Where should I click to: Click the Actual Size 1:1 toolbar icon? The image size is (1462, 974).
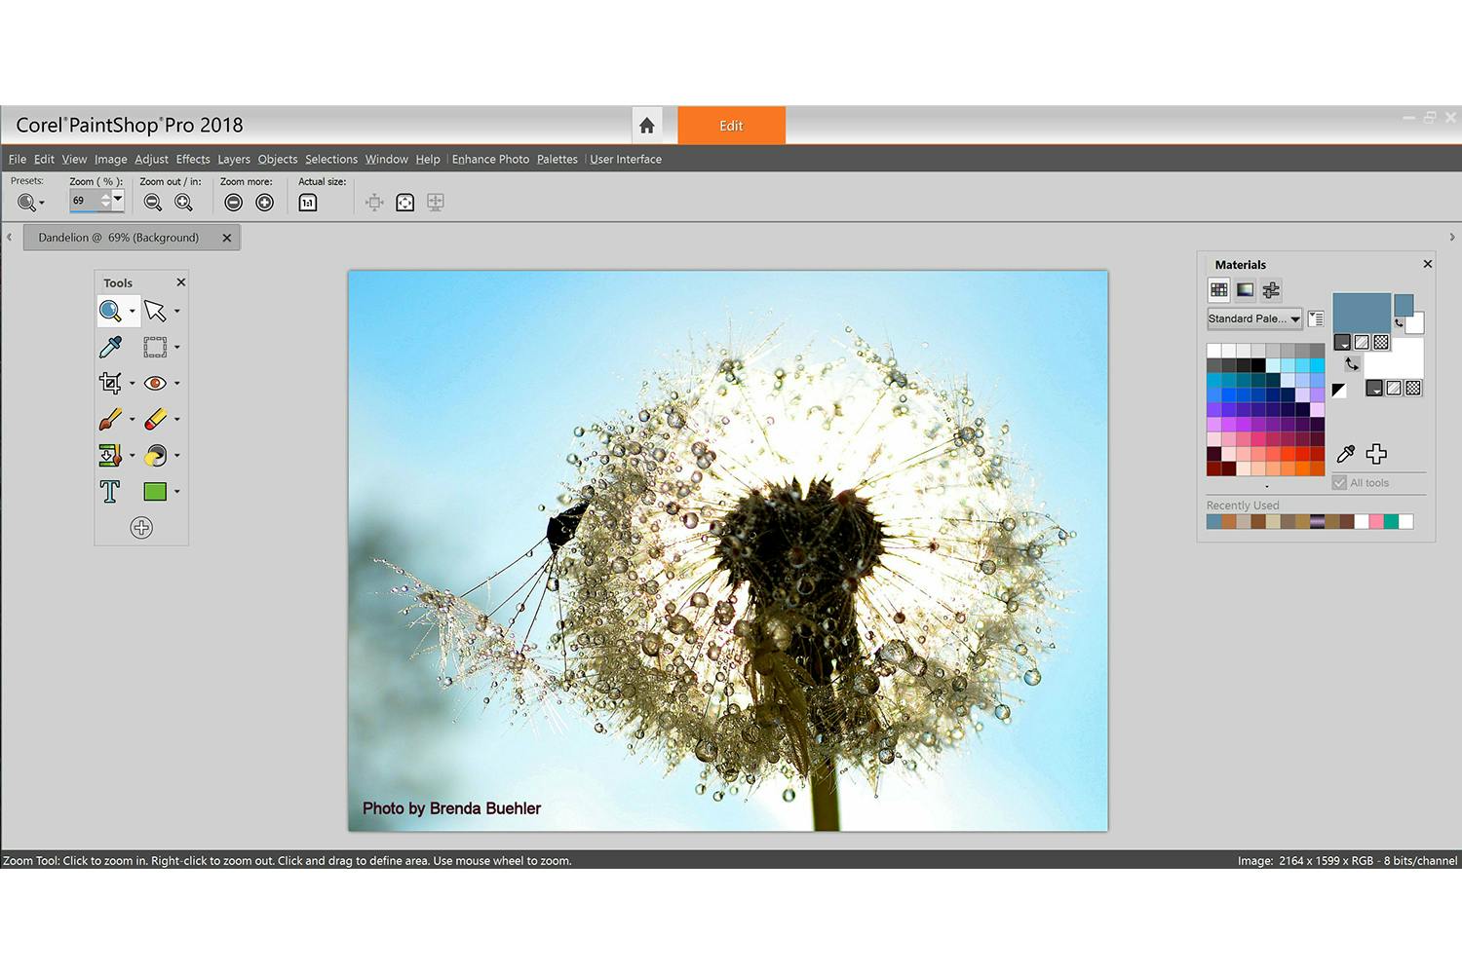point(309,202)
